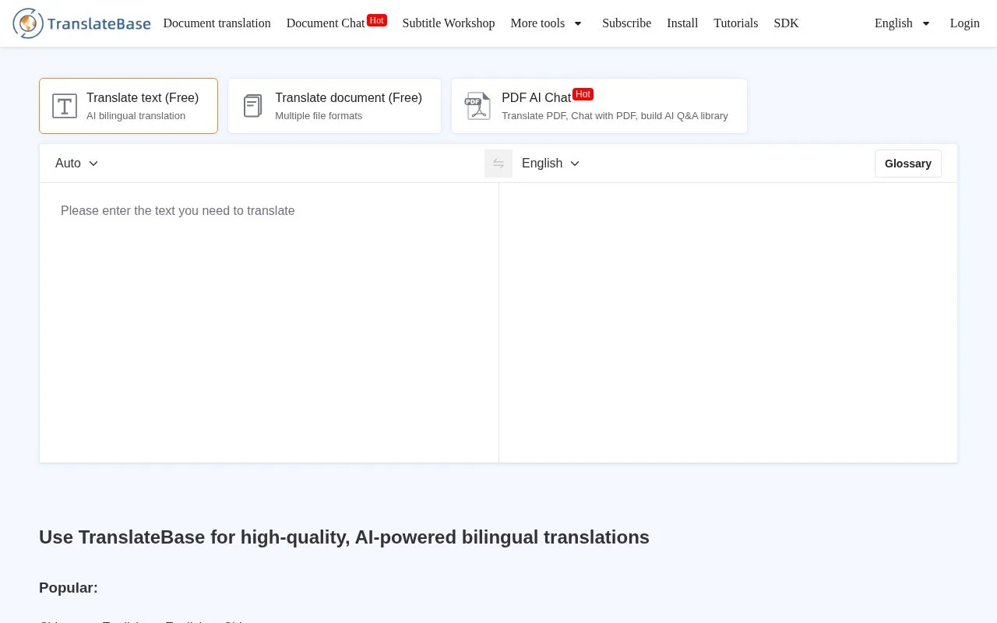Viewport: 997px width, 623px height.
Task: Click the Translate text T icon
Action: coord(65,106)
